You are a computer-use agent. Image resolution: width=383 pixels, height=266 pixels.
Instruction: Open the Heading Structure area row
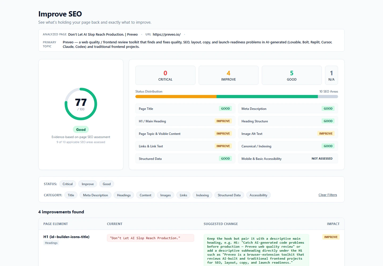[288, 121]
